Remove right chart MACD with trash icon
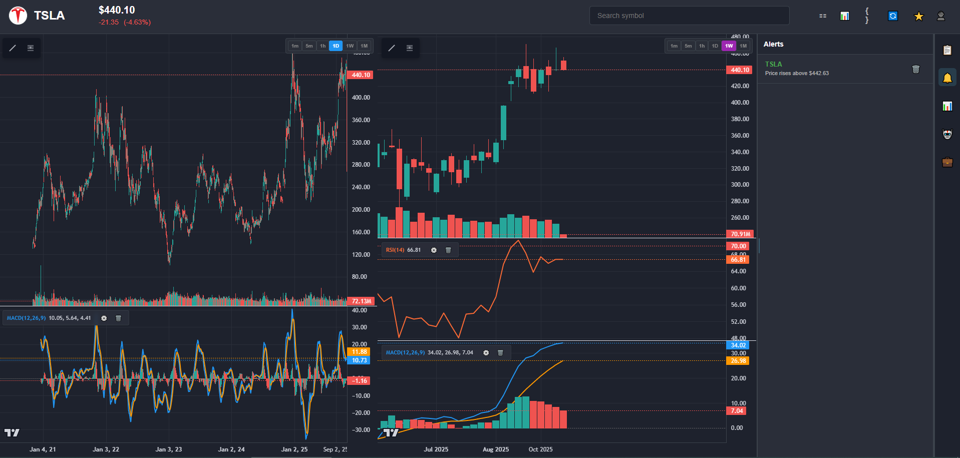The height and width of the screenshot is (458, 960). [x=500, y=353]
